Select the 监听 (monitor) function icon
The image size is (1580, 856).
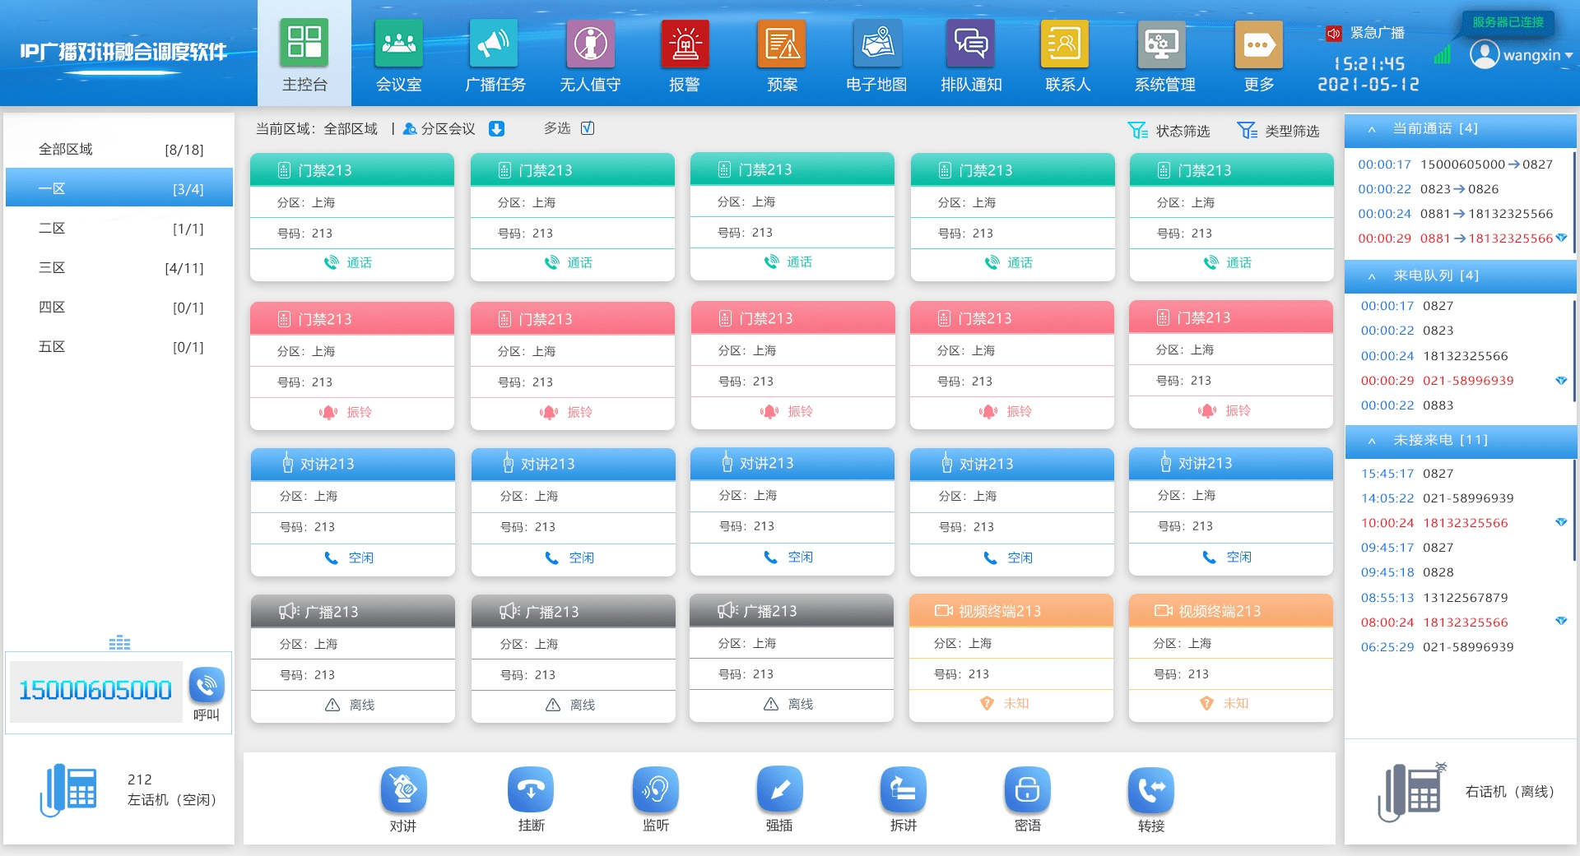pos(655,792)
